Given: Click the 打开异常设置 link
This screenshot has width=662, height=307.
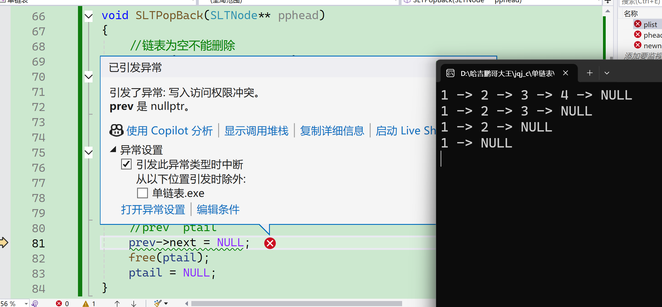Looking at the screenshot, I should click(x=153, y=209).
